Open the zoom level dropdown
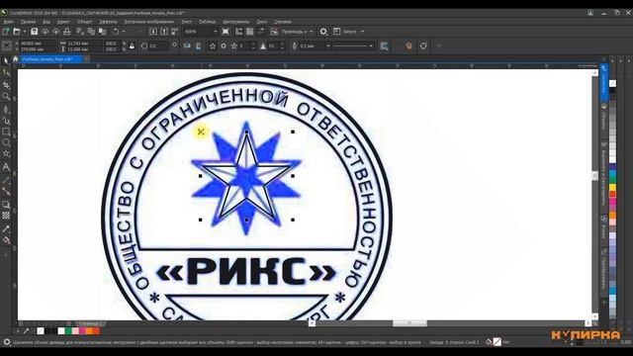Image resolution: width=633 pixels, height=356 pixels. coord(216,31)
